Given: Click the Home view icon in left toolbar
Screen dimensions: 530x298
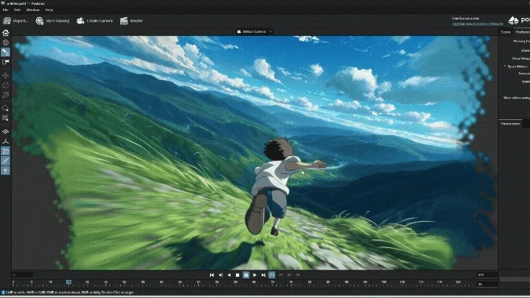Looking at the screenshot, I should pyautogui.click(x=6, y=33).
